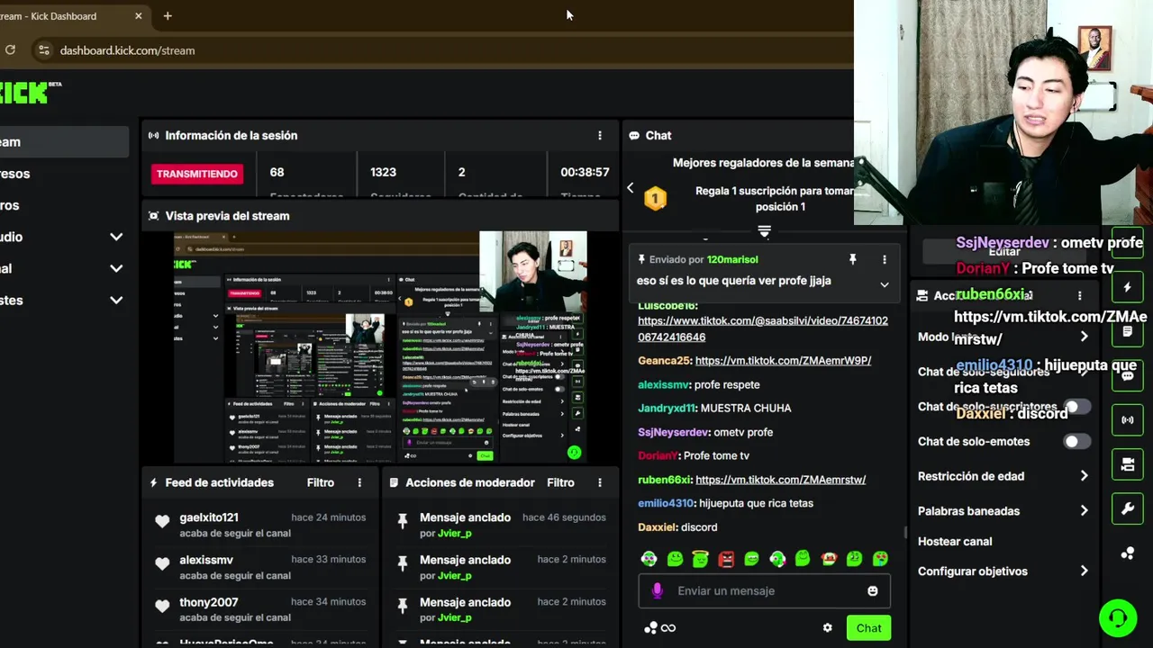Insert the red angry emote
1153x648 pixels.
(x=726, y=559)
